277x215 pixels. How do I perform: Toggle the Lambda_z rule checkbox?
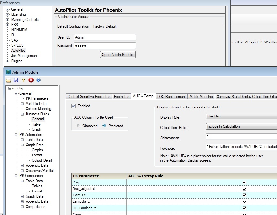coord(244,201)
